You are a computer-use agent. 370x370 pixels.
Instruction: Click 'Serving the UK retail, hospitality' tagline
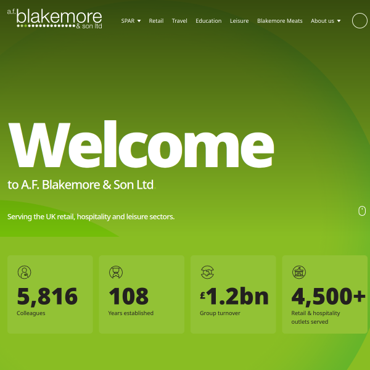pos(91,216)
